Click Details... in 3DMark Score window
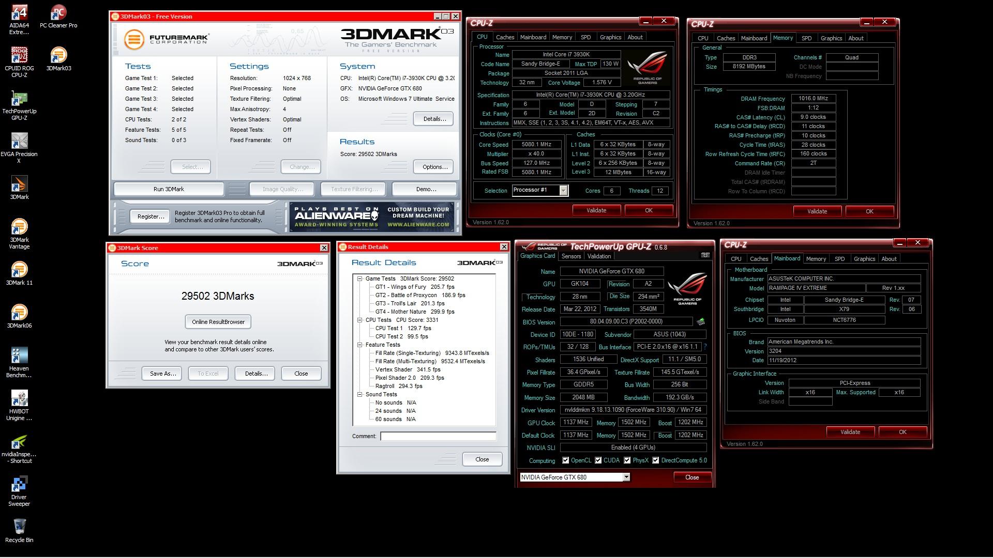This screenshot has width=993, height=558. 256,374
